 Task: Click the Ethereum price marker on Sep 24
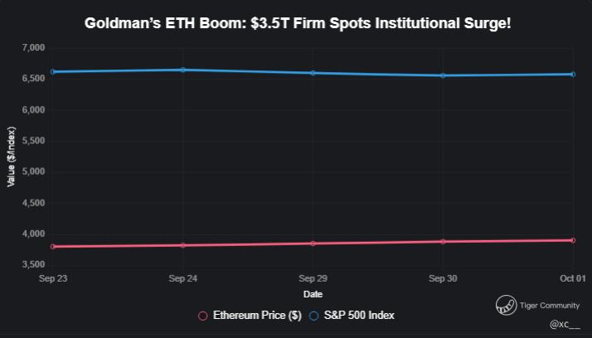click(x=182, y=245)
